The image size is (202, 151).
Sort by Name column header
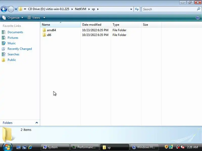[61, 24]
